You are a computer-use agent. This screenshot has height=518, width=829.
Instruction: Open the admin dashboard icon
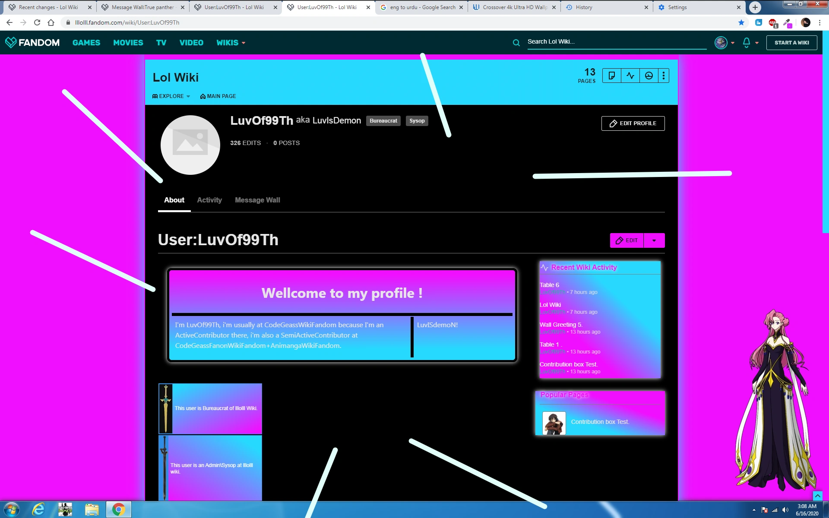click(649, 76)
